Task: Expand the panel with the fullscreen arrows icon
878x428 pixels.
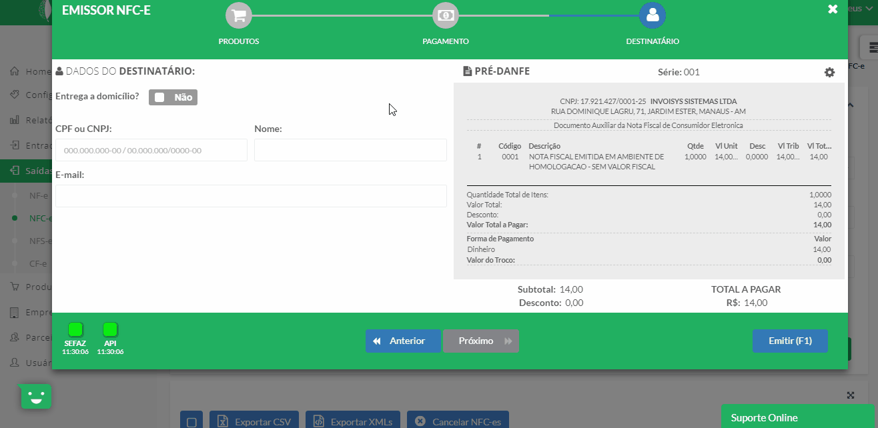Action: coord(851,395)
